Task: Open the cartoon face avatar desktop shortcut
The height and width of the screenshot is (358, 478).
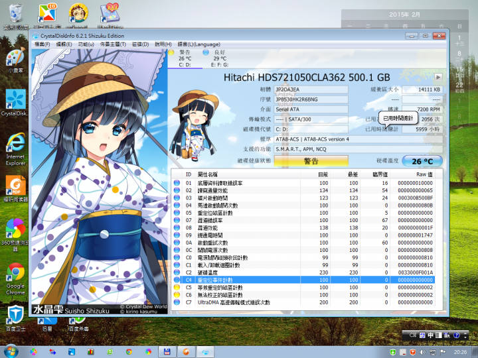Action: tap(78, 16)
